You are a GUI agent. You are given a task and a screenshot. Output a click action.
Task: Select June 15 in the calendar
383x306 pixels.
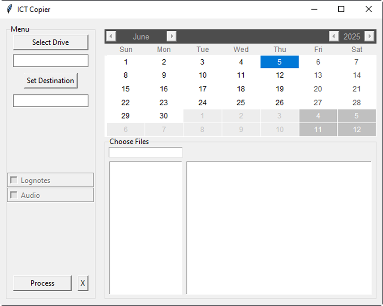(125, 89)
